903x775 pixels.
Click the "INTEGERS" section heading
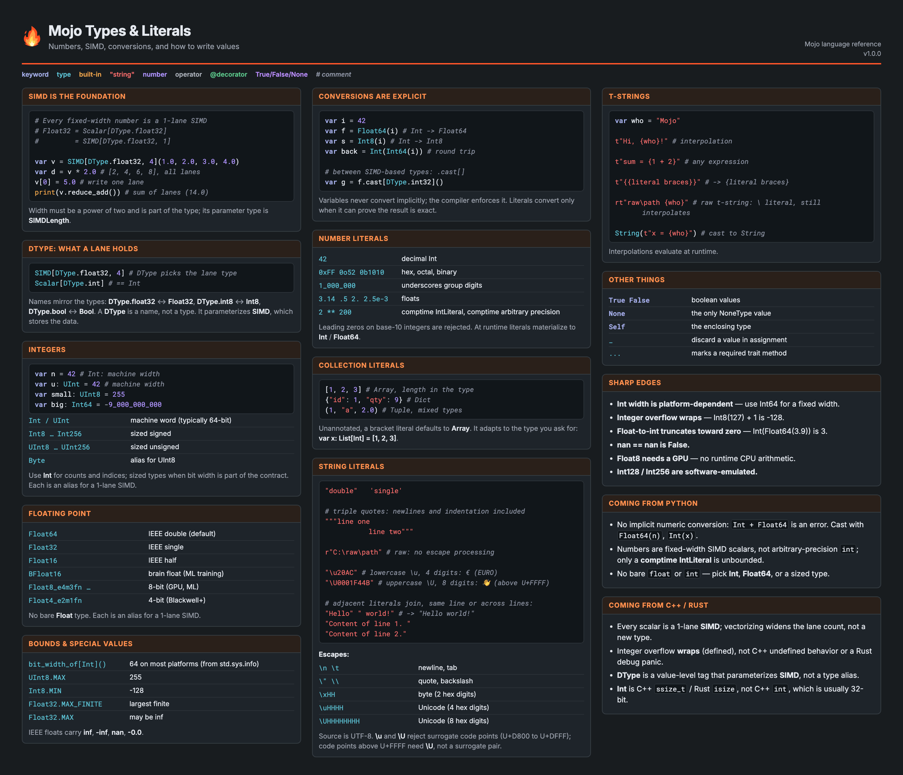coord(47,350)
